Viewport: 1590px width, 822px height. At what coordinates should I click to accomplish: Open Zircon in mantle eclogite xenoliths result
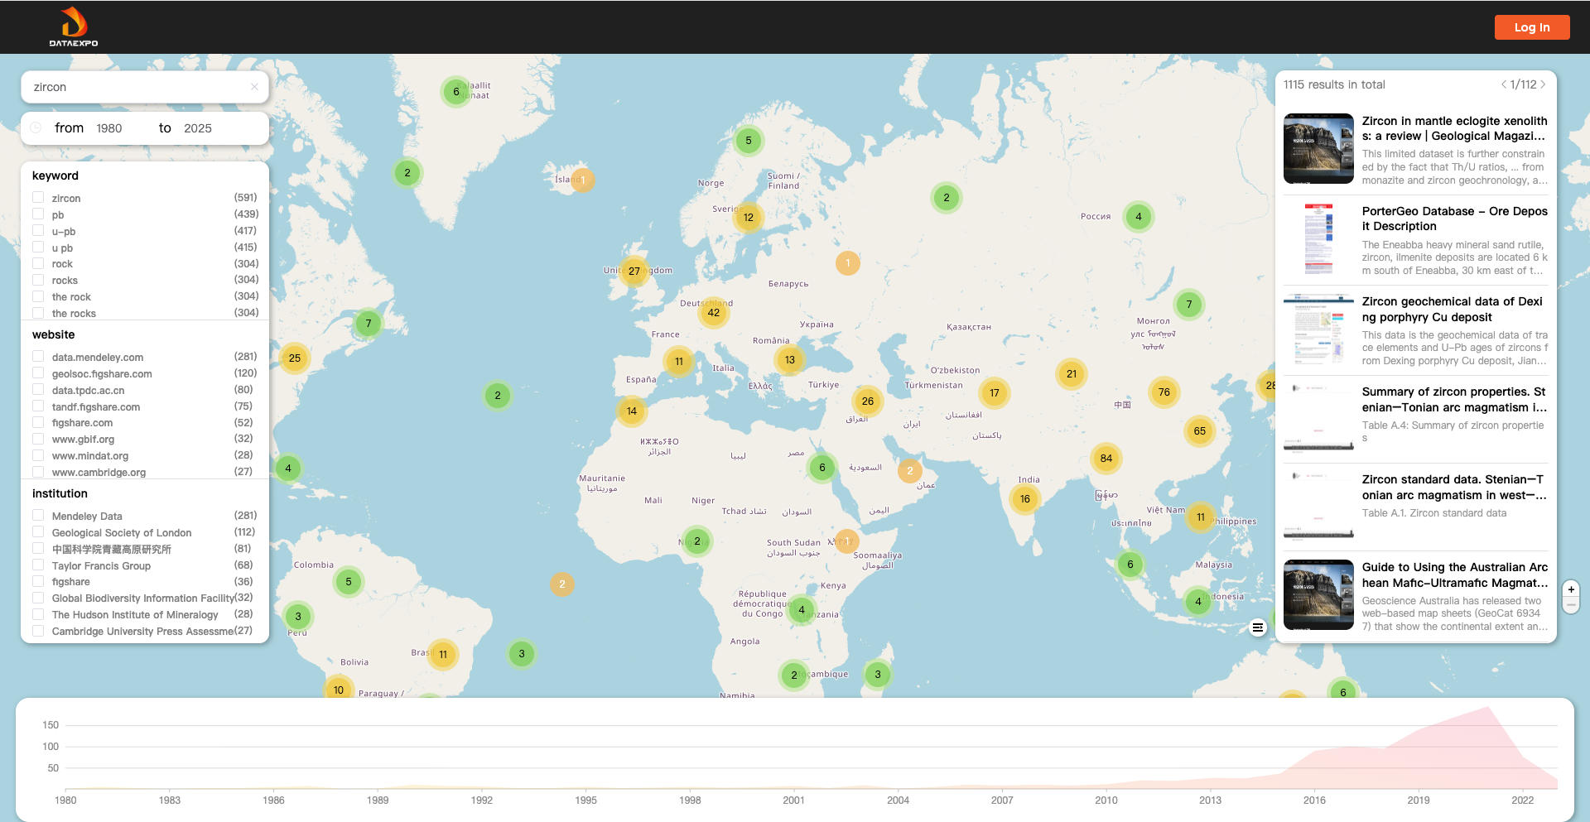coord(1454,128)
